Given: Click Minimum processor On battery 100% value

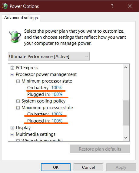Looking at the screenshot, I should (x=57, y=88).
